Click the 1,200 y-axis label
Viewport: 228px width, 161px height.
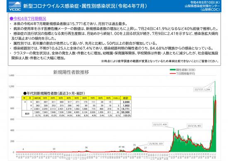[12, 87]
